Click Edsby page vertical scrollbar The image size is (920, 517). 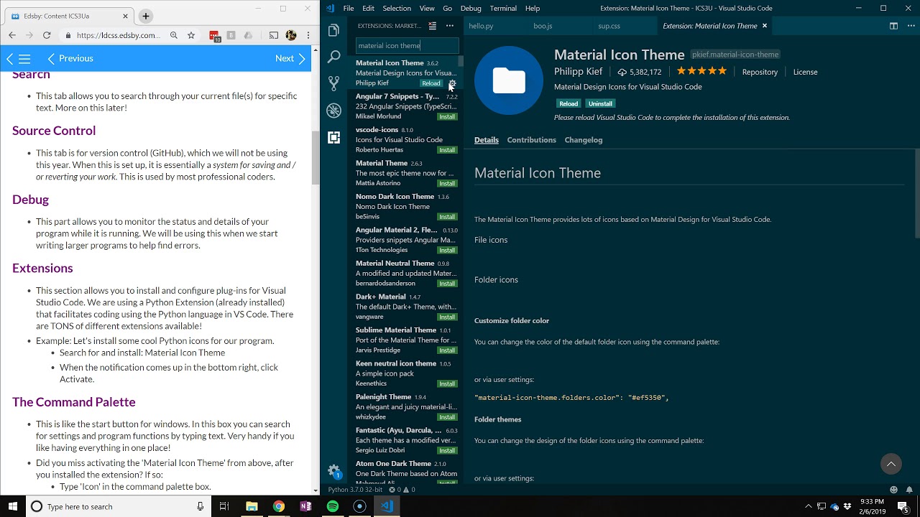click(x=316, y=158)
